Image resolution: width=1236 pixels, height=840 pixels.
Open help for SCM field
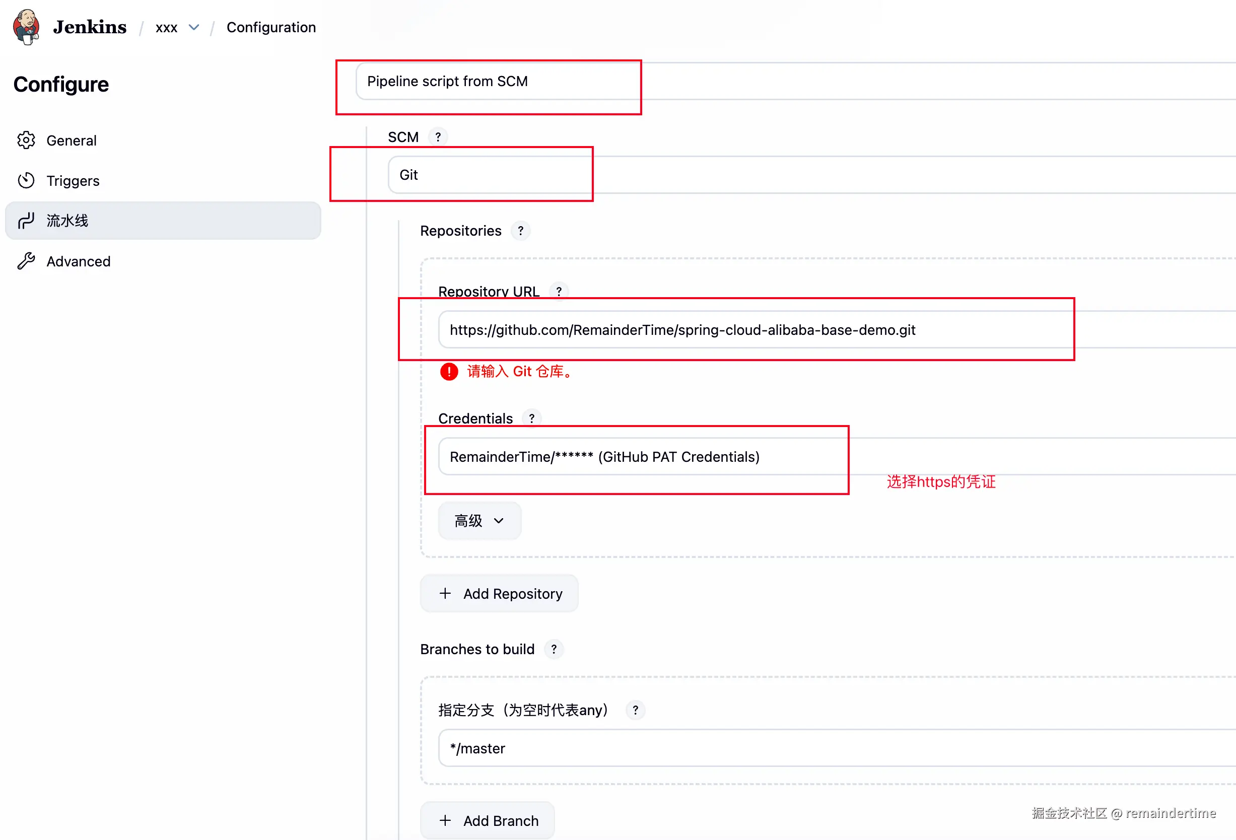click(438, 137)
